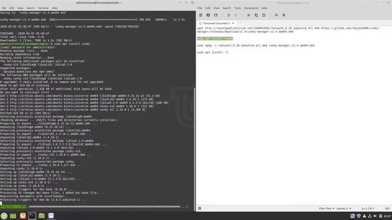Minimize the terminal window
This screenshot has height=220, width=392.
[180, 2]
